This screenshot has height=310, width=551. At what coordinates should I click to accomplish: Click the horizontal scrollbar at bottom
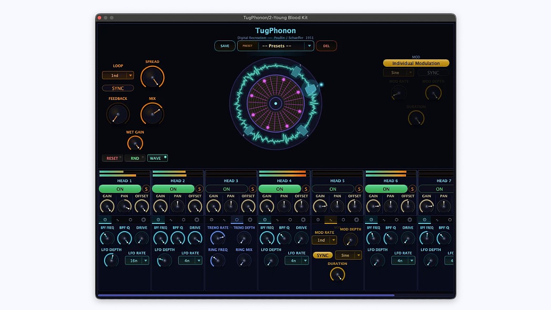click(x=246, y=295)
